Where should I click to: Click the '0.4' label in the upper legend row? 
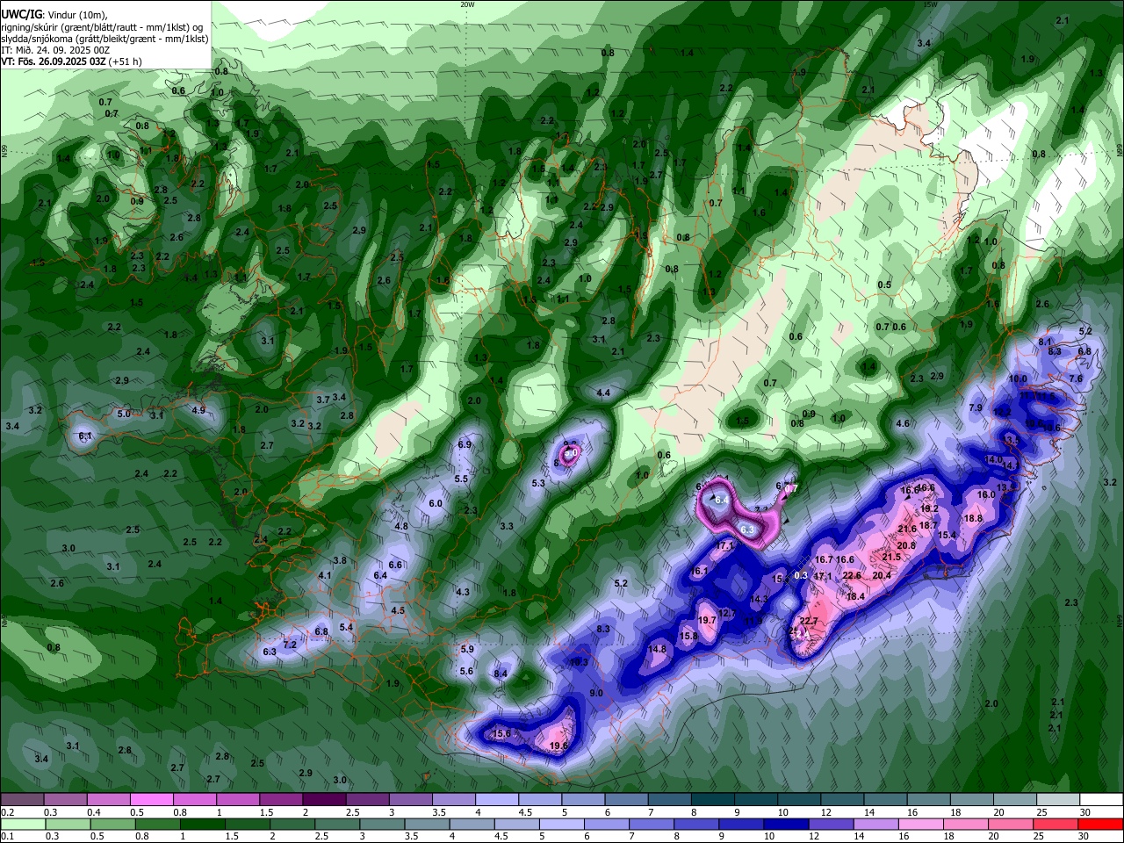pyautogui.click(x=94, y=812)
